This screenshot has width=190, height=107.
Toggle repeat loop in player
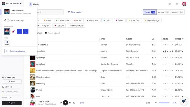(74, 103)
